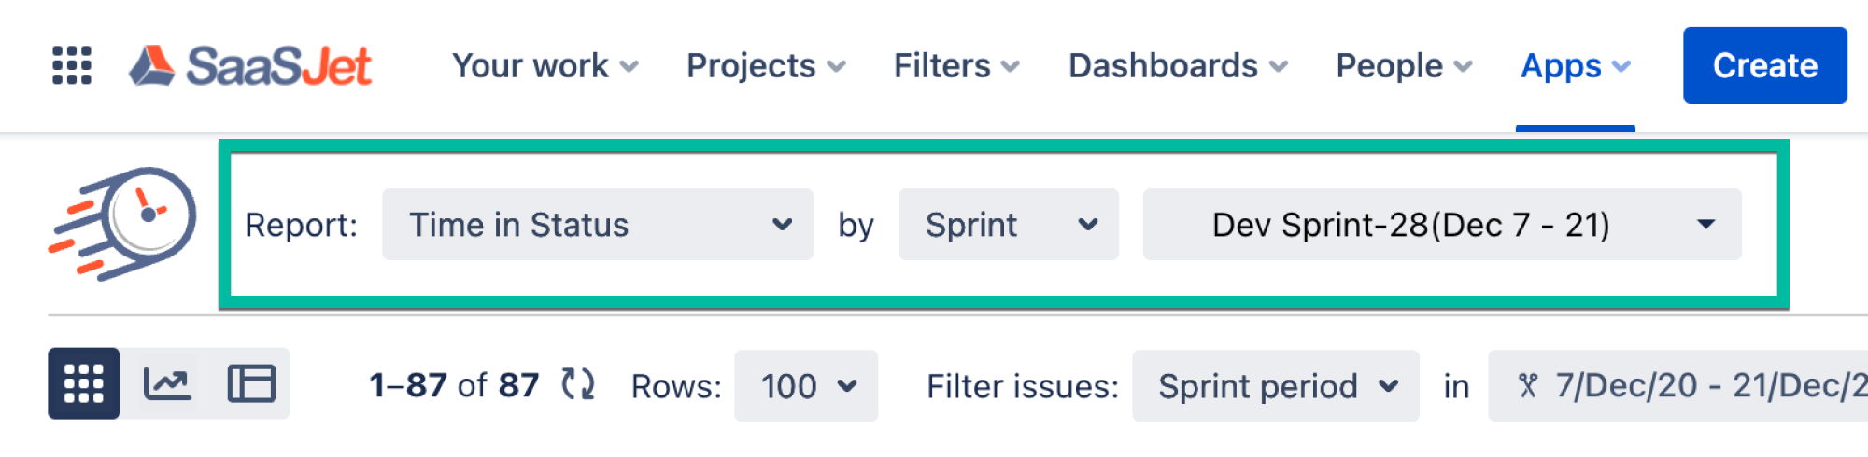The image size is (1868, 457).
Task: Switch to grid table view
Action: pyautogui.click(x=84, y=383)
